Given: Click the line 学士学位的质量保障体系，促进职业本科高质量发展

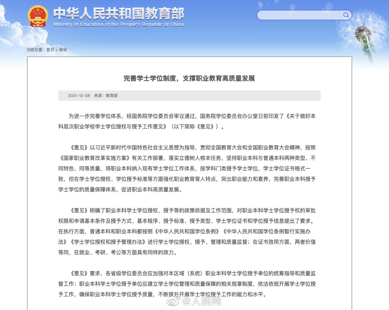Looking at the screenshot, I should tap(120, 189).
